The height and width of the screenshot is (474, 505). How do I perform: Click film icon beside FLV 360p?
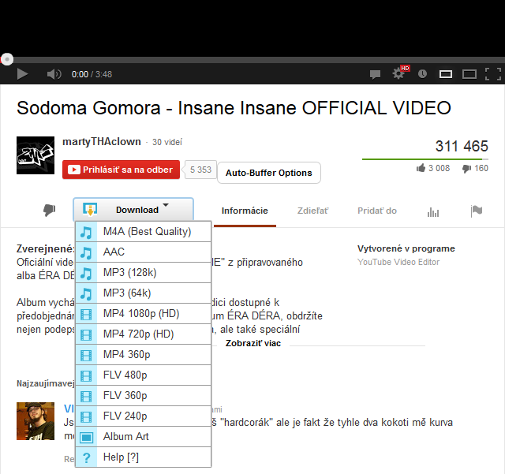[86, 397]
